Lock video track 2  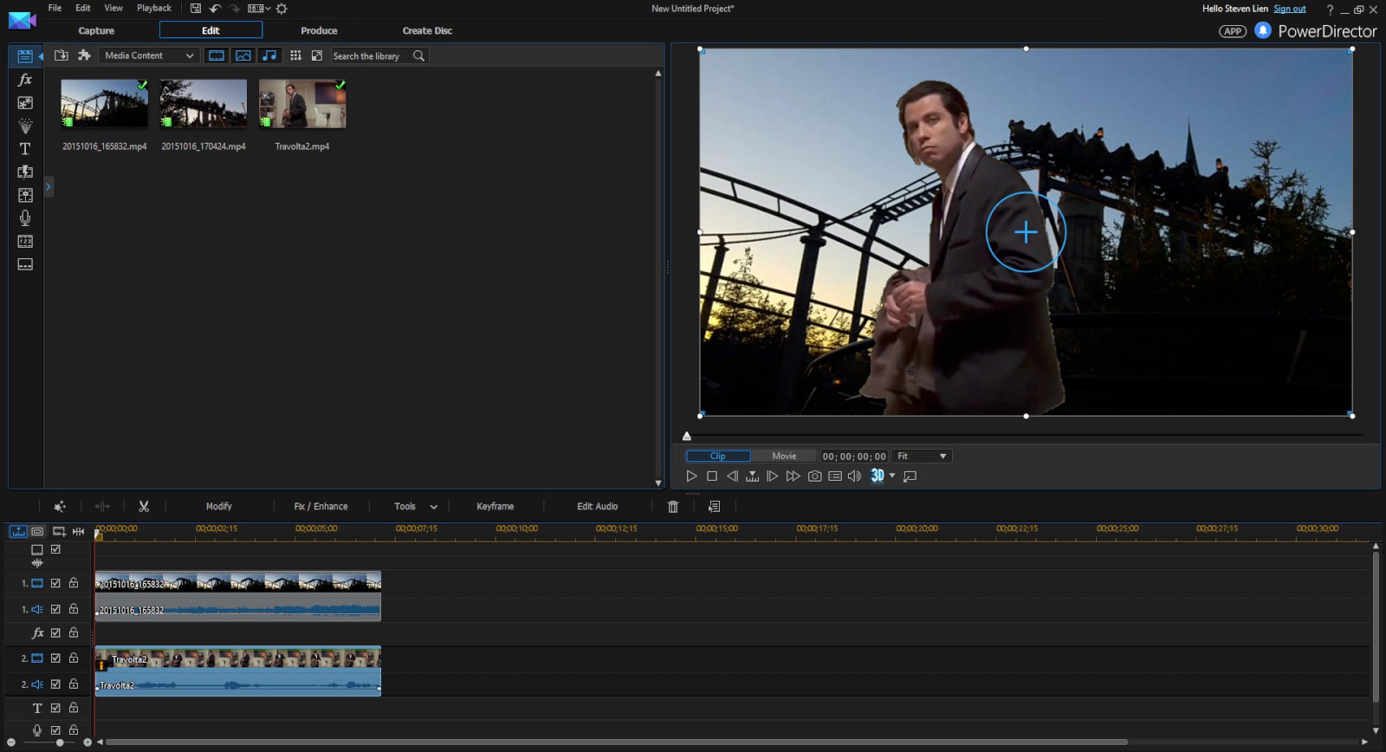click(74, 658)
